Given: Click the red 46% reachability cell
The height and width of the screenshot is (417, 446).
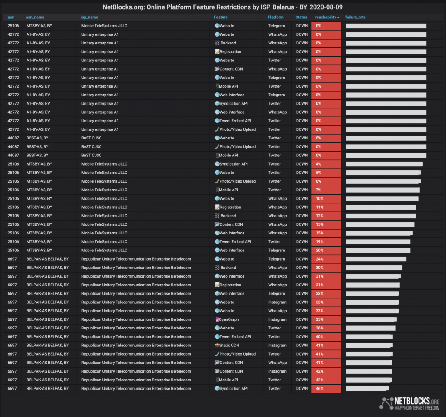Looking at the screenshot, I should [x=326, y=389].
